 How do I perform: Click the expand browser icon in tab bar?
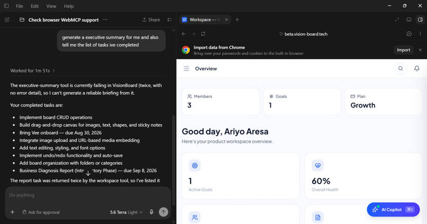click(x=397, y=20)
